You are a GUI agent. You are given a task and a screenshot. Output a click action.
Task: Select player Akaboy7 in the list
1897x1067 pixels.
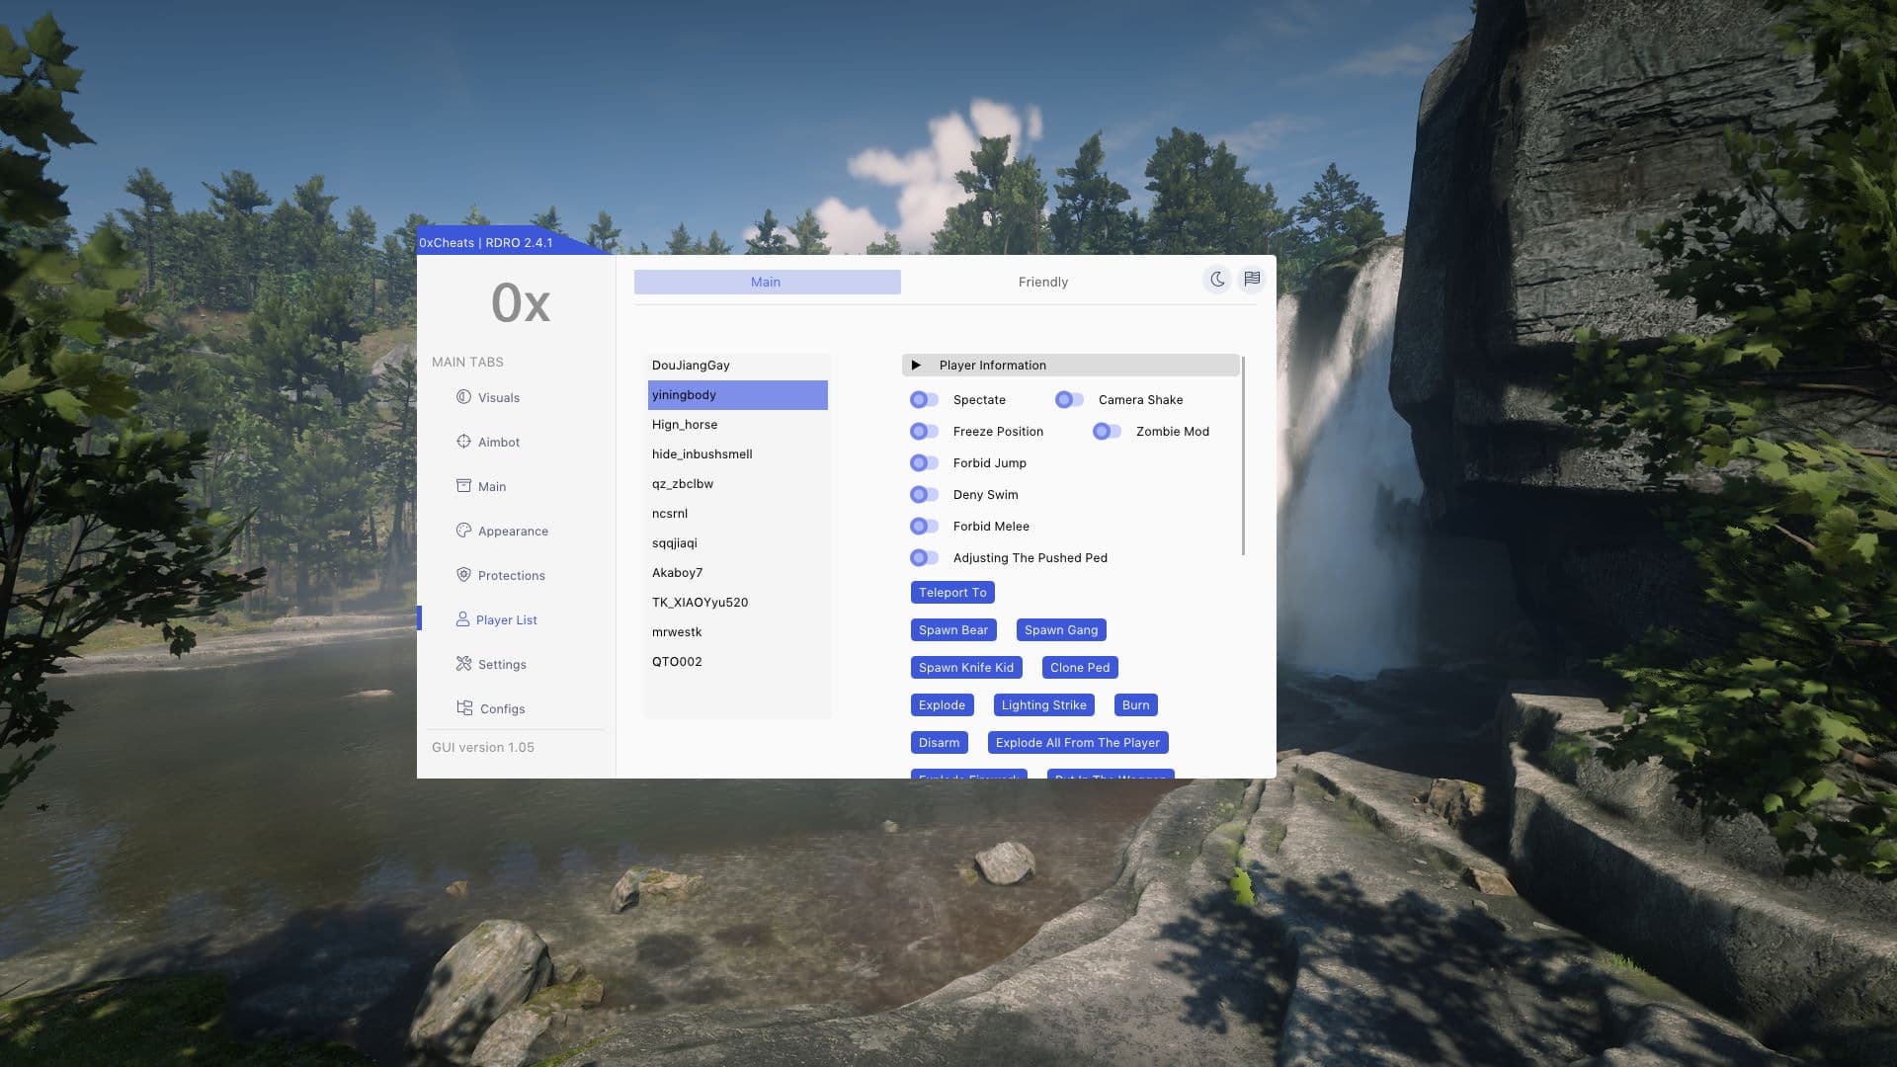[678, 573]
